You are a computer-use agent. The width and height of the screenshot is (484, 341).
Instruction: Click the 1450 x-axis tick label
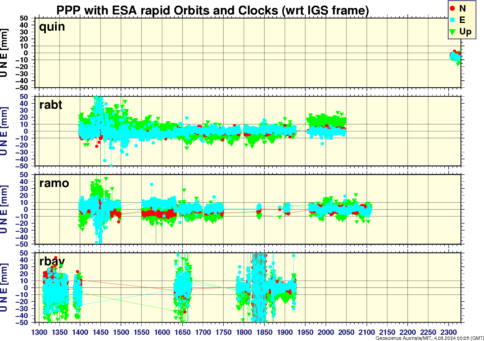100,332
